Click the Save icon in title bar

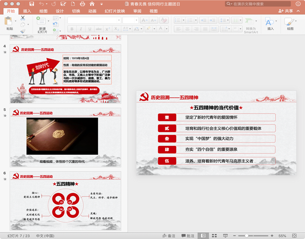(x=32, y=4)
